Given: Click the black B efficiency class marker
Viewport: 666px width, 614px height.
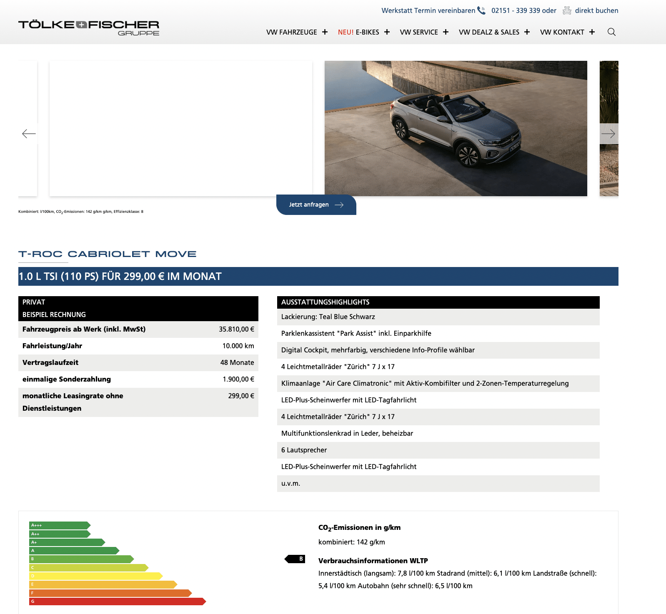Looking at the screenshot, I should 295,559.
